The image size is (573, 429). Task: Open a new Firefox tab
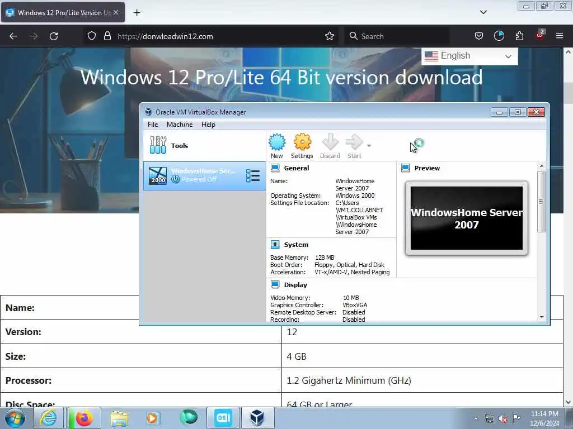137,13
